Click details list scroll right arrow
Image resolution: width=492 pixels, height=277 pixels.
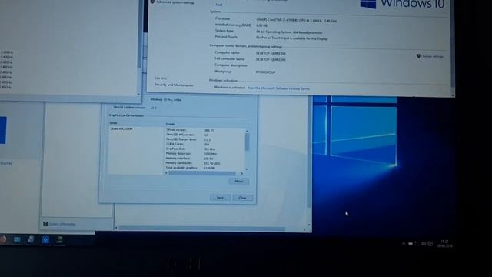[242, 173]
